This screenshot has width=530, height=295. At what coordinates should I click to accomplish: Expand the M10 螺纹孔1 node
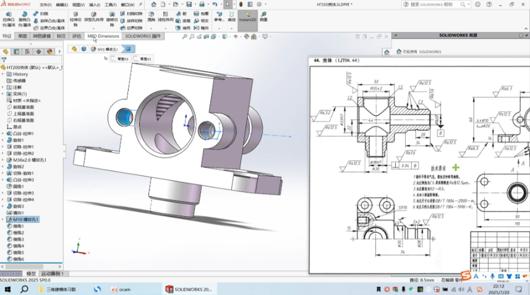[3, 220]
